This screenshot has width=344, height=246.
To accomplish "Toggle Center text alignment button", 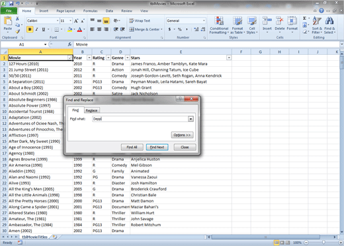I will click(x=99, y=29).
